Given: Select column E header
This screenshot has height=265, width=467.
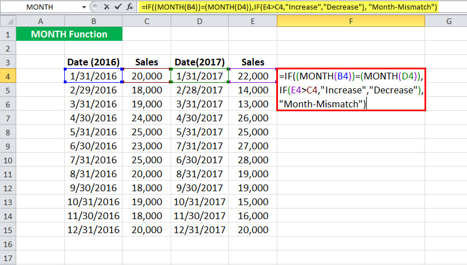Looking at the screenshot, I should click(x=253, y=21).
